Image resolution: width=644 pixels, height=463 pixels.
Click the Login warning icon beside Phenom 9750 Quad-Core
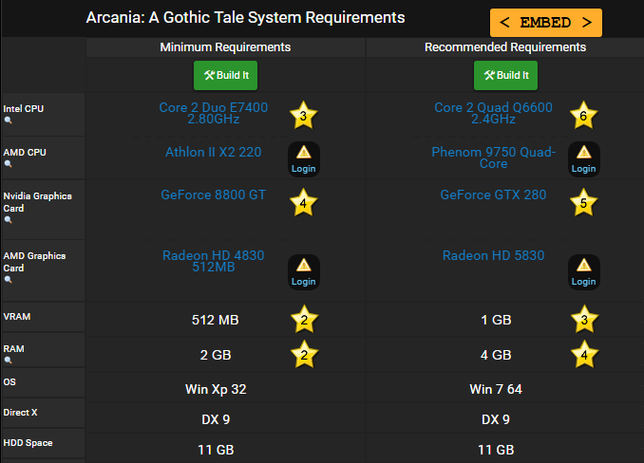click(583, 158)
